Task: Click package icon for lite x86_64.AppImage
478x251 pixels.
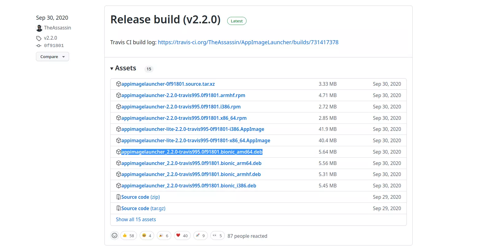Action: point(119,140)
